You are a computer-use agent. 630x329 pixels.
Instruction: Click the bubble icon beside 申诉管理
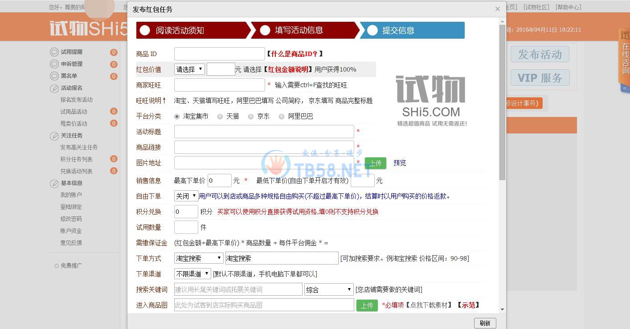(x=54, y=64)
